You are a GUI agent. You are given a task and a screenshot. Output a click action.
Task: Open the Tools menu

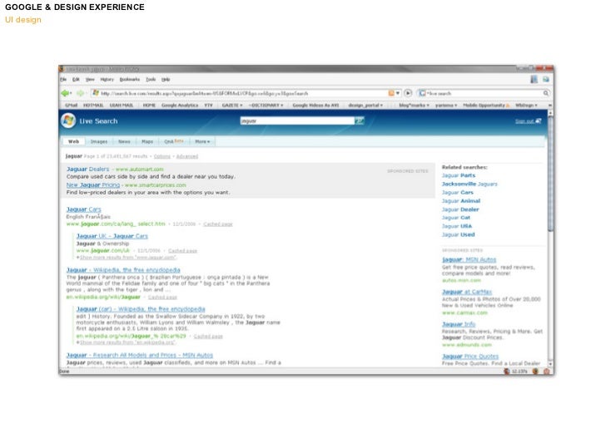click(151, 79)
